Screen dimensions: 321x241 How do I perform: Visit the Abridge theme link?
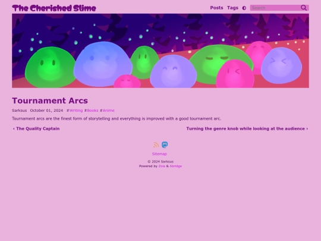click(x=175, y=166)
